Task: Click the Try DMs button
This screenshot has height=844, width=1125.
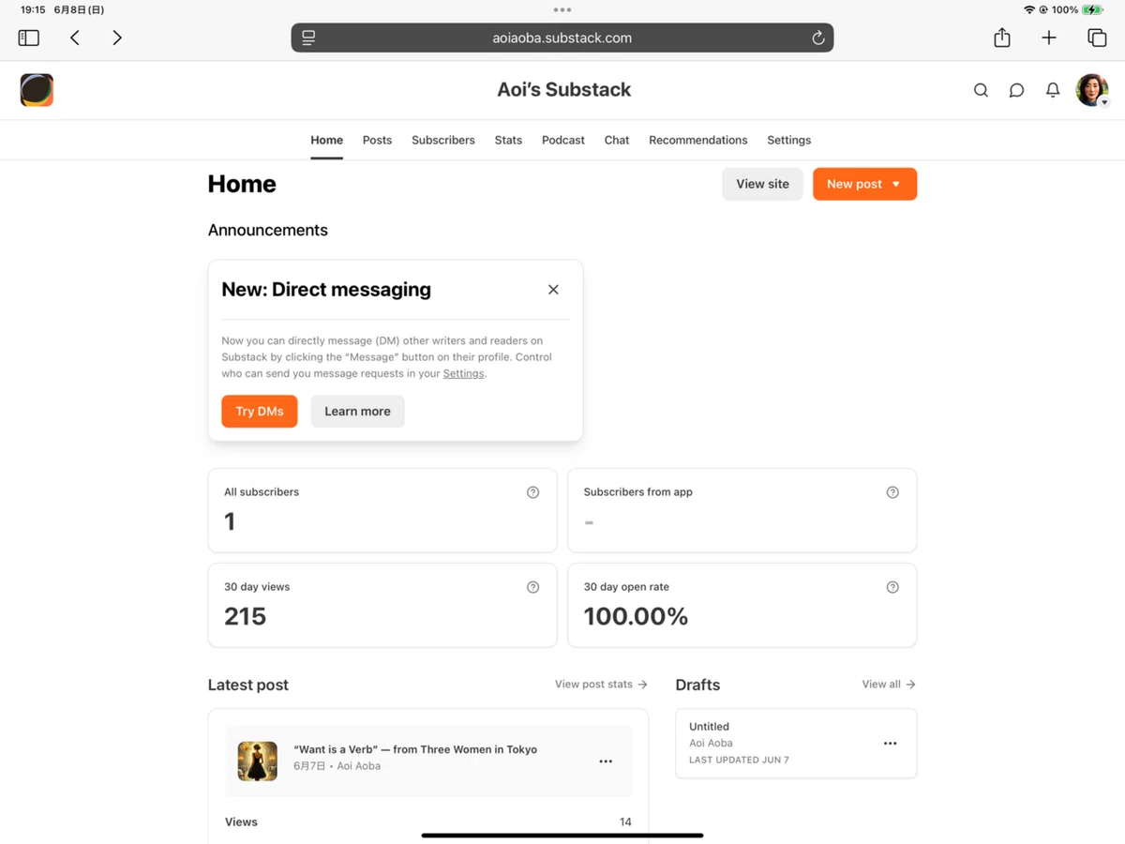Action: pos(260,411)
